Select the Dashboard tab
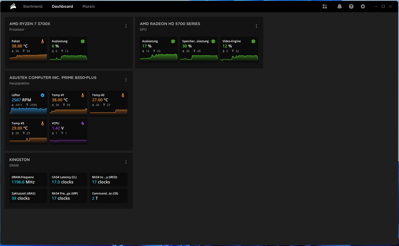Image resolution: width=399 pixels, height=246 pixels. [62, 6]
